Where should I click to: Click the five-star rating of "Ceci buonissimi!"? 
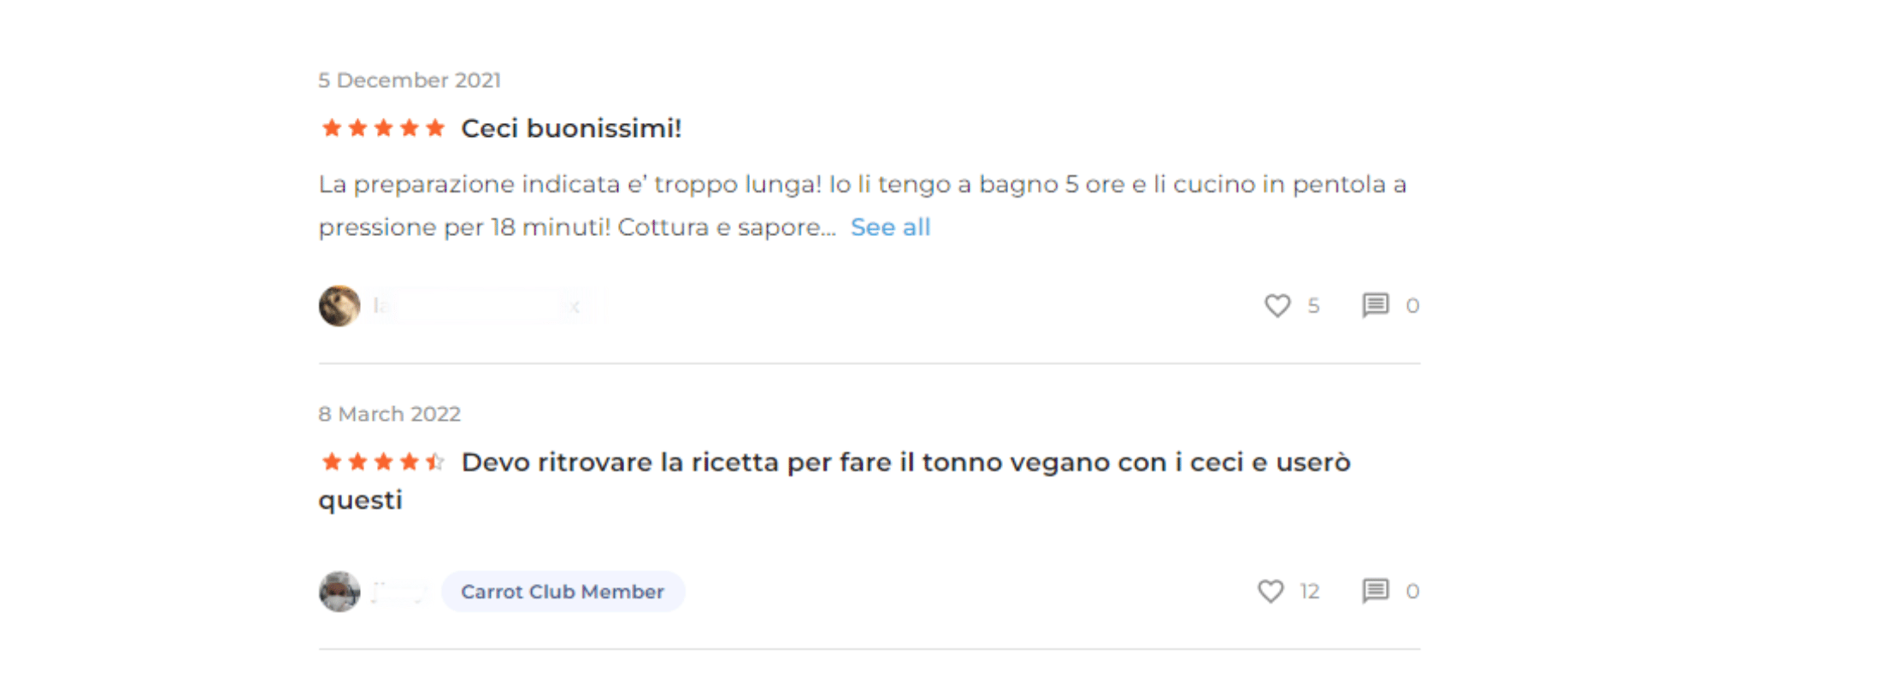(383, 128)
